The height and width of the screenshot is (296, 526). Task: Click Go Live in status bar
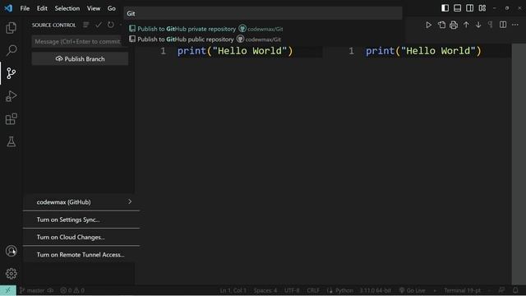point(413,290)
